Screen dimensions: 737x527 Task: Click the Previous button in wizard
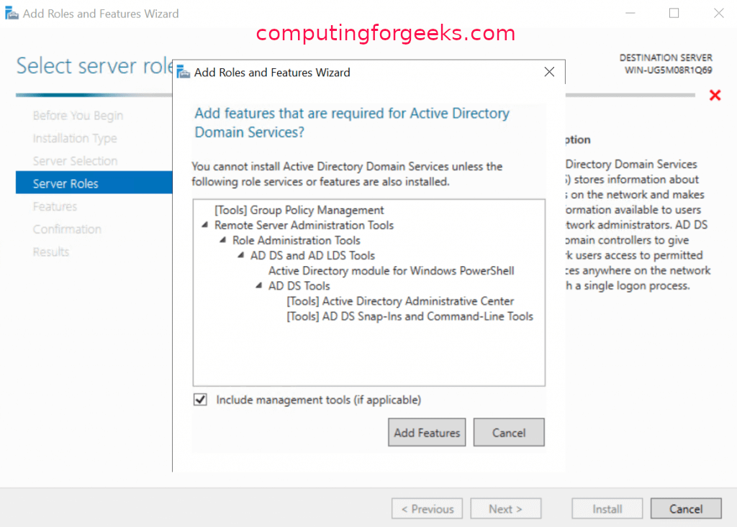(428, 509)
